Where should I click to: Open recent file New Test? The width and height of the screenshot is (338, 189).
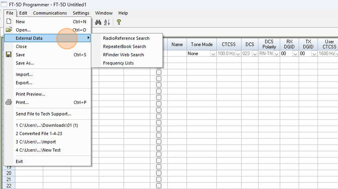48,150
